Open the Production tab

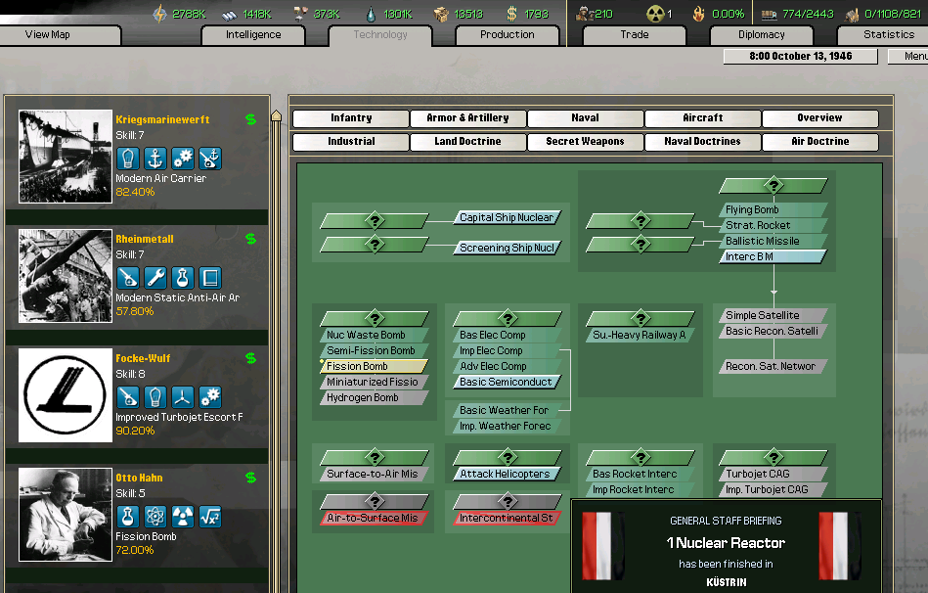[508, 35]
